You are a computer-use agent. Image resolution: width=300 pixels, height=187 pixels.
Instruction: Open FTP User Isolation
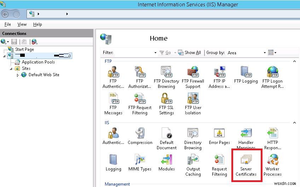[193, 104]
